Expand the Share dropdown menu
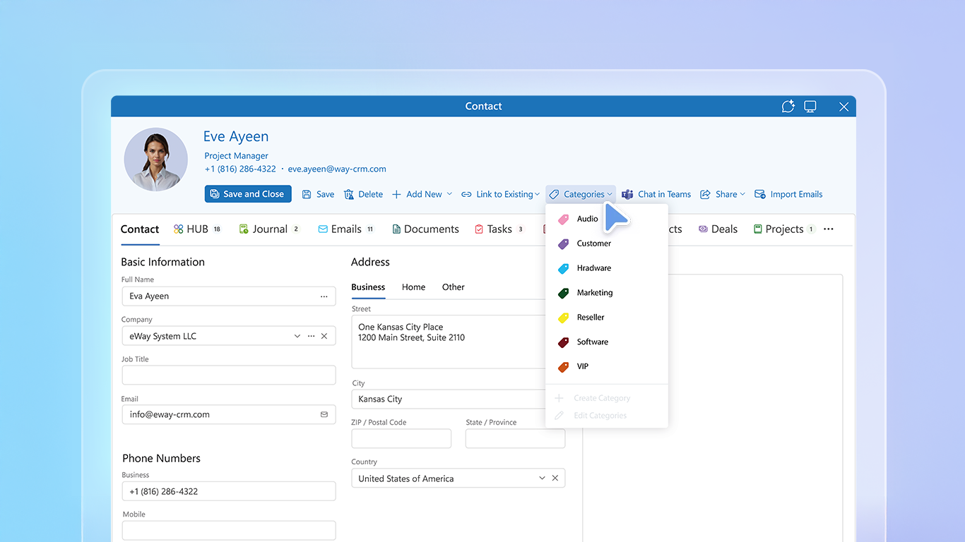Image resolution: width=965 pixels, height=542 pixels. click(x=742, y=194)
